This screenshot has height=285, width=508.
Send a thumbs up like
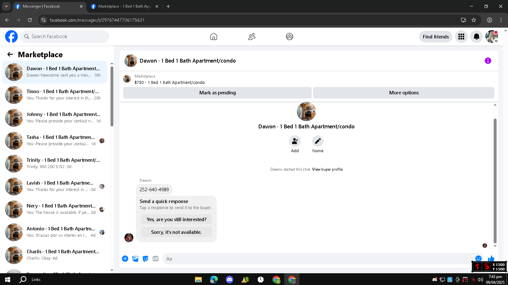(491, 258)
